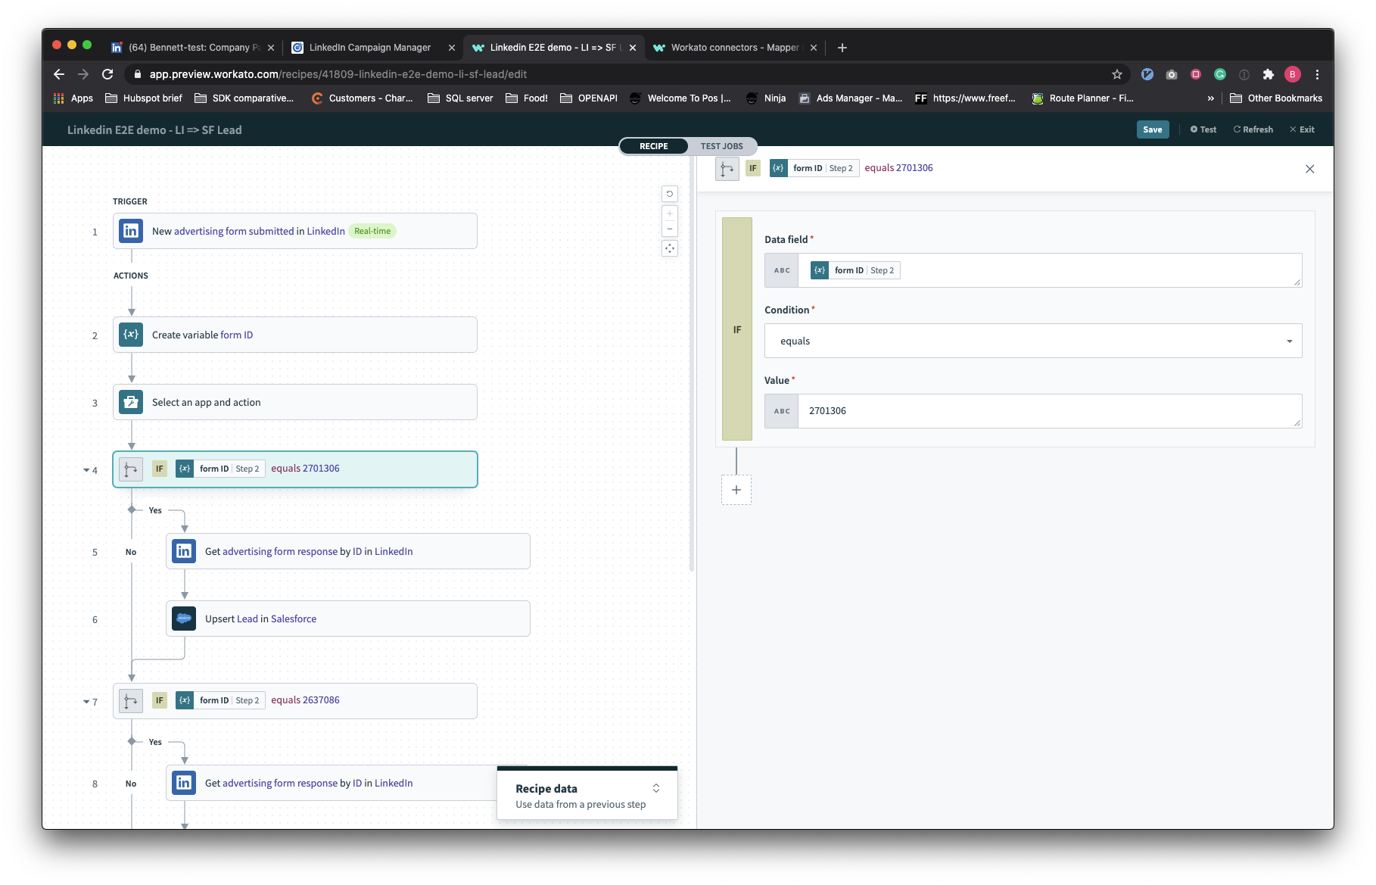The height and width of the screenshot is (885, 1376).
Task: Click the fit-to-screen icon on the canvas
Action: pyautogui.click(x=669, y=248)
